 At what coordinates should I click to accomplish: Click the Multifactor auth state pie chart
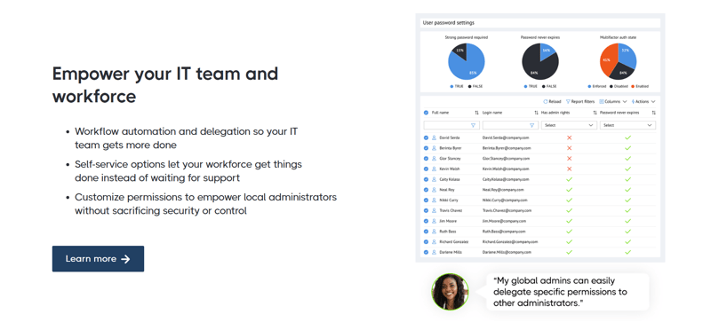[x=619, y=61]
